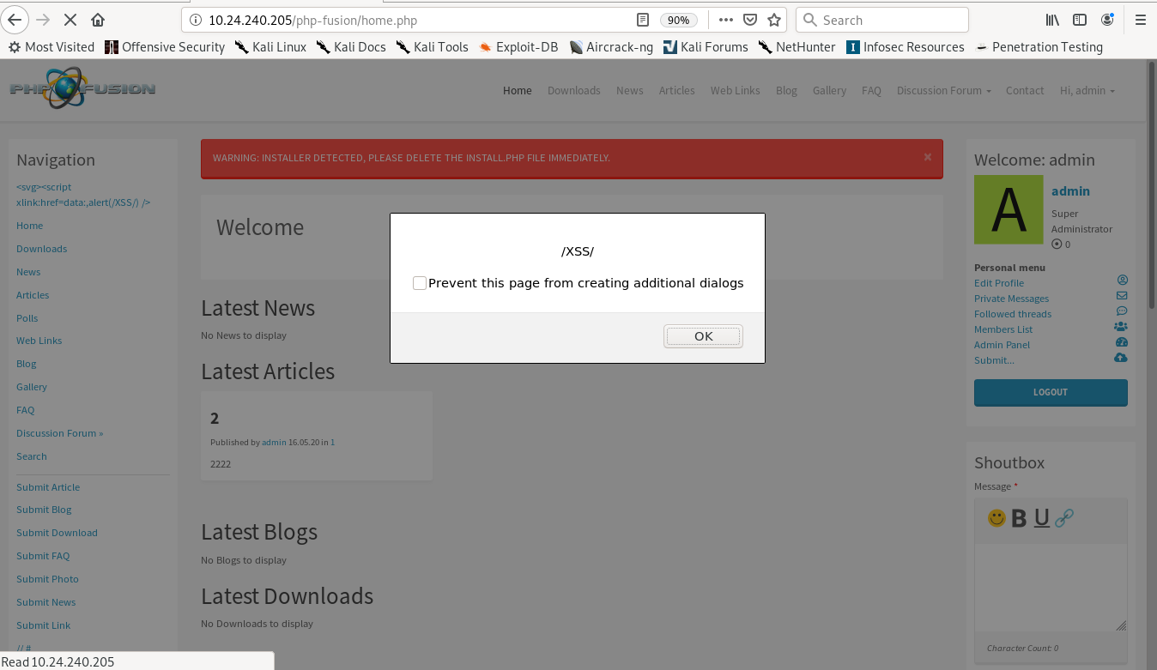
Task: Dismiss the installer warning with X
Action: pyautogui.click(x=928, y=157)
